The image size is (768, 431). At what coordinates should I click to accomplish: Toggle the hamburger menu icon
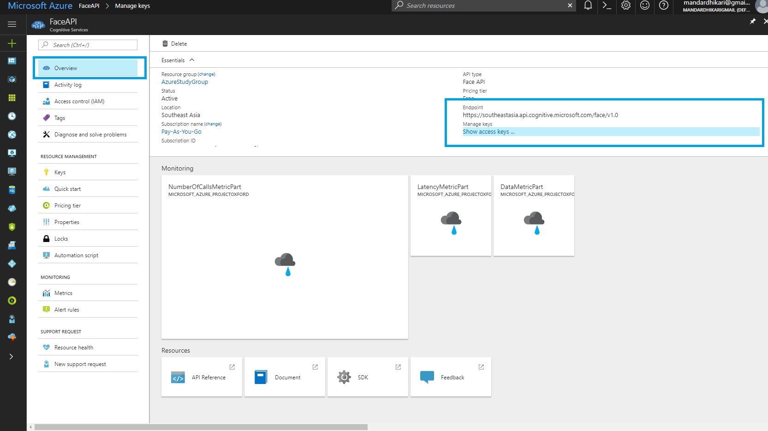[x=12, y=24]
